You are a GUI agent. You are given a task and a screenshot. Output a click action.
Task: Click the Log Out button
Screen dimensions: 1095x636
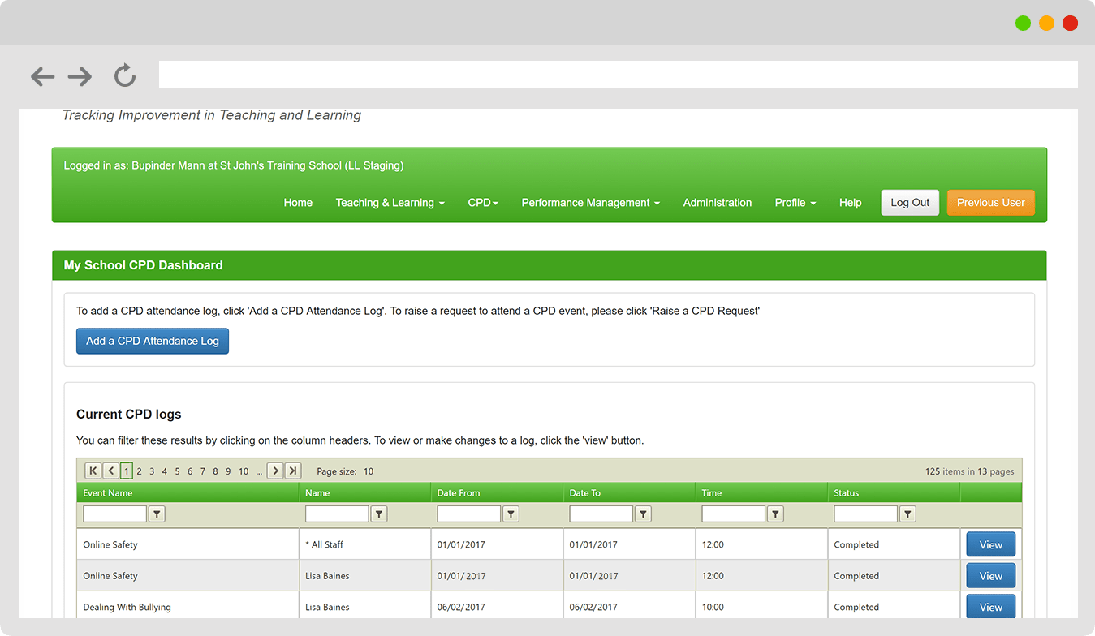click(x=910, y=203)
